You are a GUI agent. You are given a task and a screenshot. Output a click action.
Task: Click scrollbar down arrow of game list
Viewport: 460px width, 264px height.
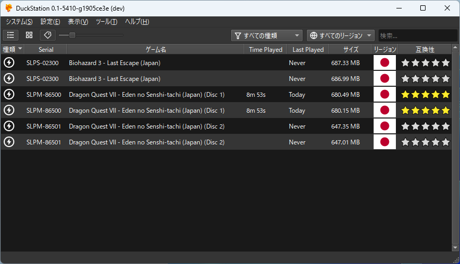click(x=455, y=248)
